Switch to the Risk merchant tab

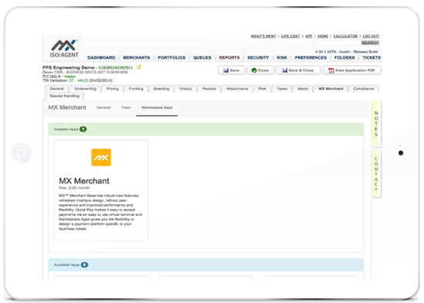tap(263, 89)
